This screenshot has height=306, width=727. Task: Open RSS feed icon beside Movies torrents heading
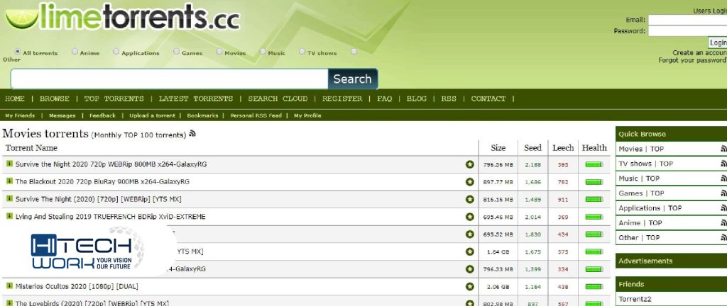[x=192, y=134]
